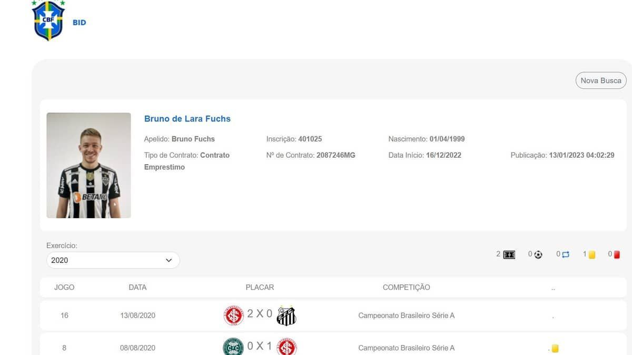The height and width of the screenshot is (355, 632).
Task: Click the CBF crest logo
Action: click(48, 20)
